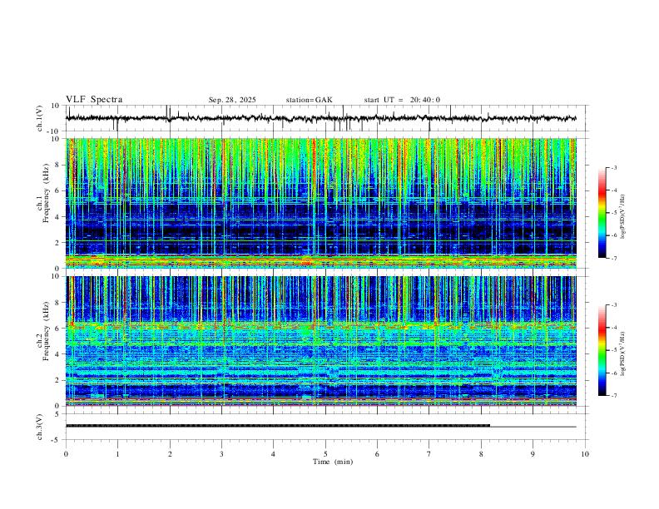This screenshot has width=659, height=509.
Task: Click the "Time (min)" axis label
Action: (x=333, y=462)
